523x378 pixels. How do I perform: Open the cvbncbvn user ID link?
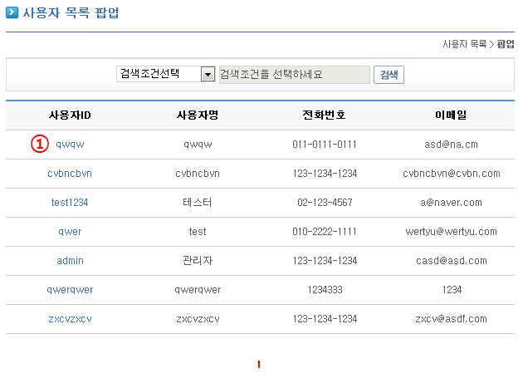[x=70, y=174]
